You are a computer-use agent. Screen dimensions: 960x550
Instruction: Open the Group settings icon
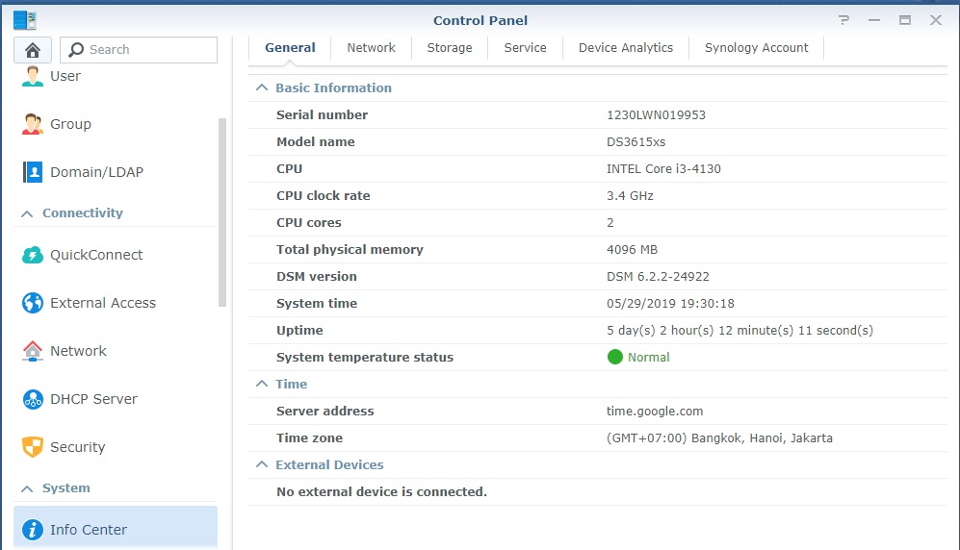click(33, 124)
